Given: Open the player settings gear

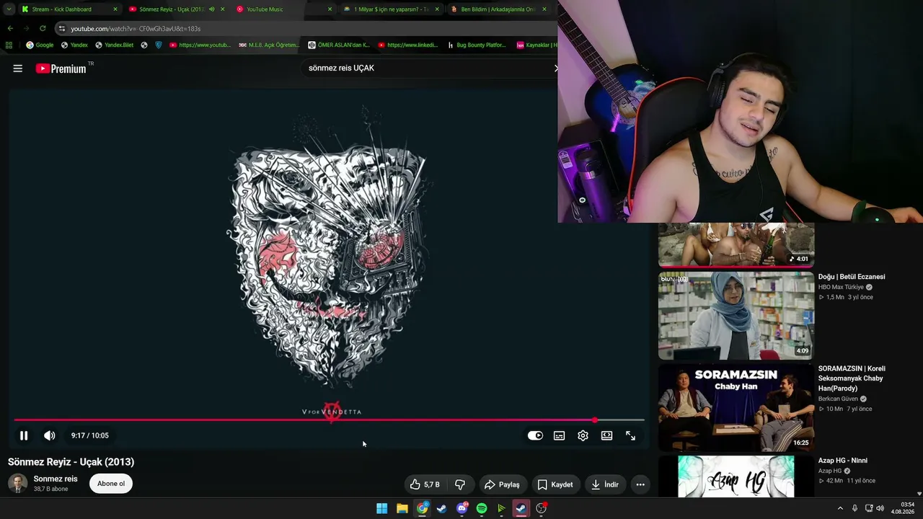Looking at the screenshot, I should [583, 435].
